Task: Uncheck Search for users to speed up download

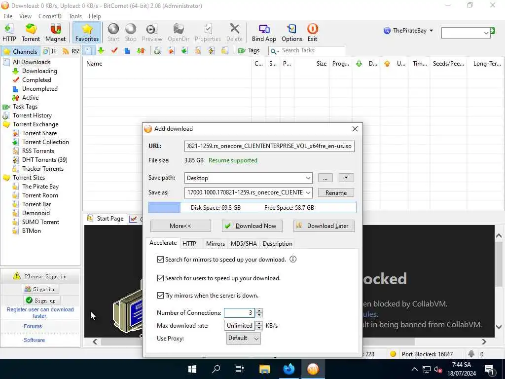Action: click(x=160, y=278)
